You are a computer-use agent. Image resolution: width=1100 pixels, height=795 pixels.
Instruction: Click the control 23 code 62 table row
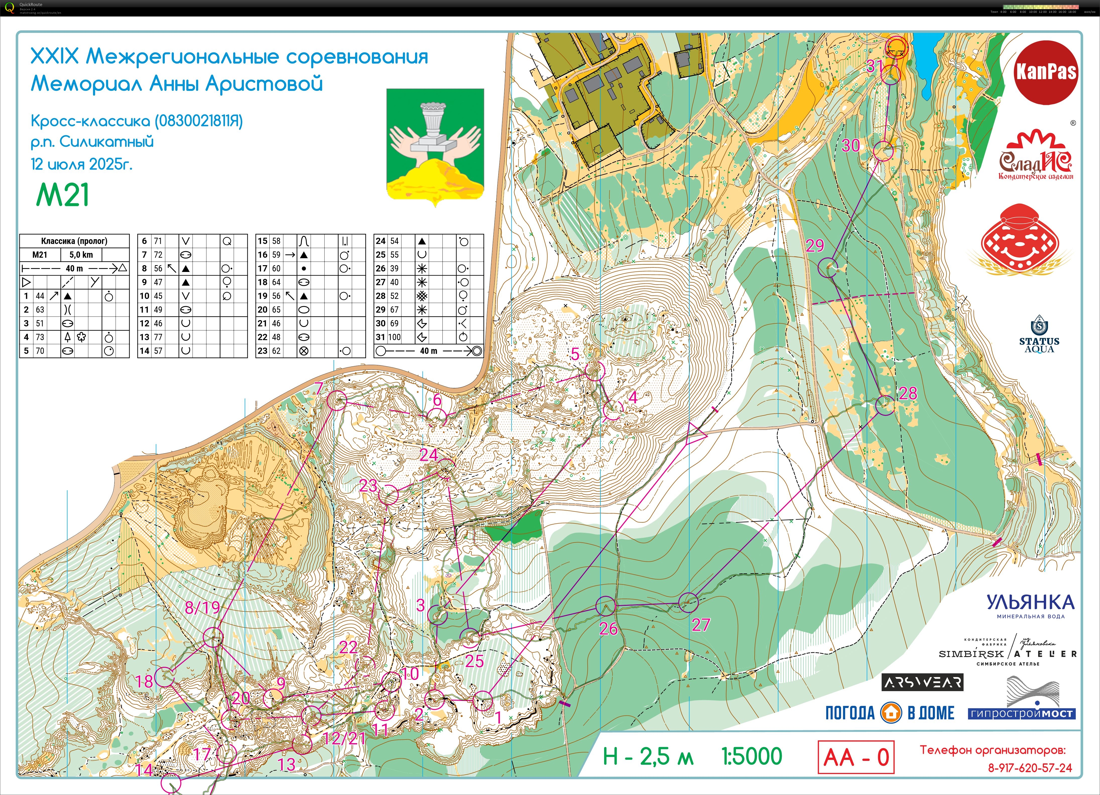310,351
